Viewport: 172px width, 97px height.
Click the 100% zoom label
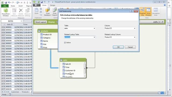[155, 22]
